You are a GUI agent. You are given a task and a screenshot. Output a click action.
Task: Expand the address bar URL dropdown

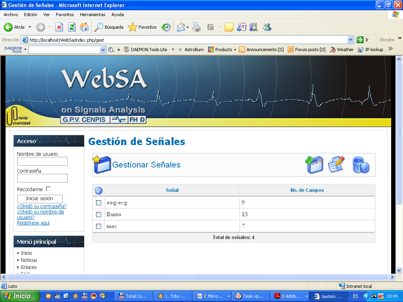tap(350, 40)
